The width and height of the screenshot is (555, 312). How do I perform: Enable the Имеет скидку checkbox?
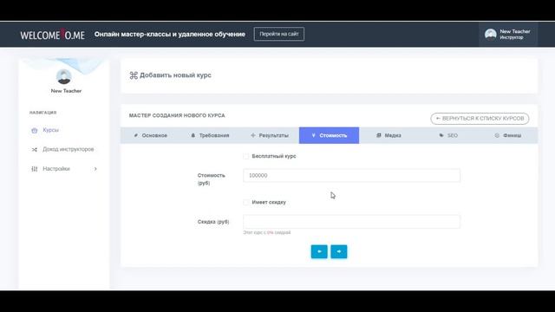[246, 202]
